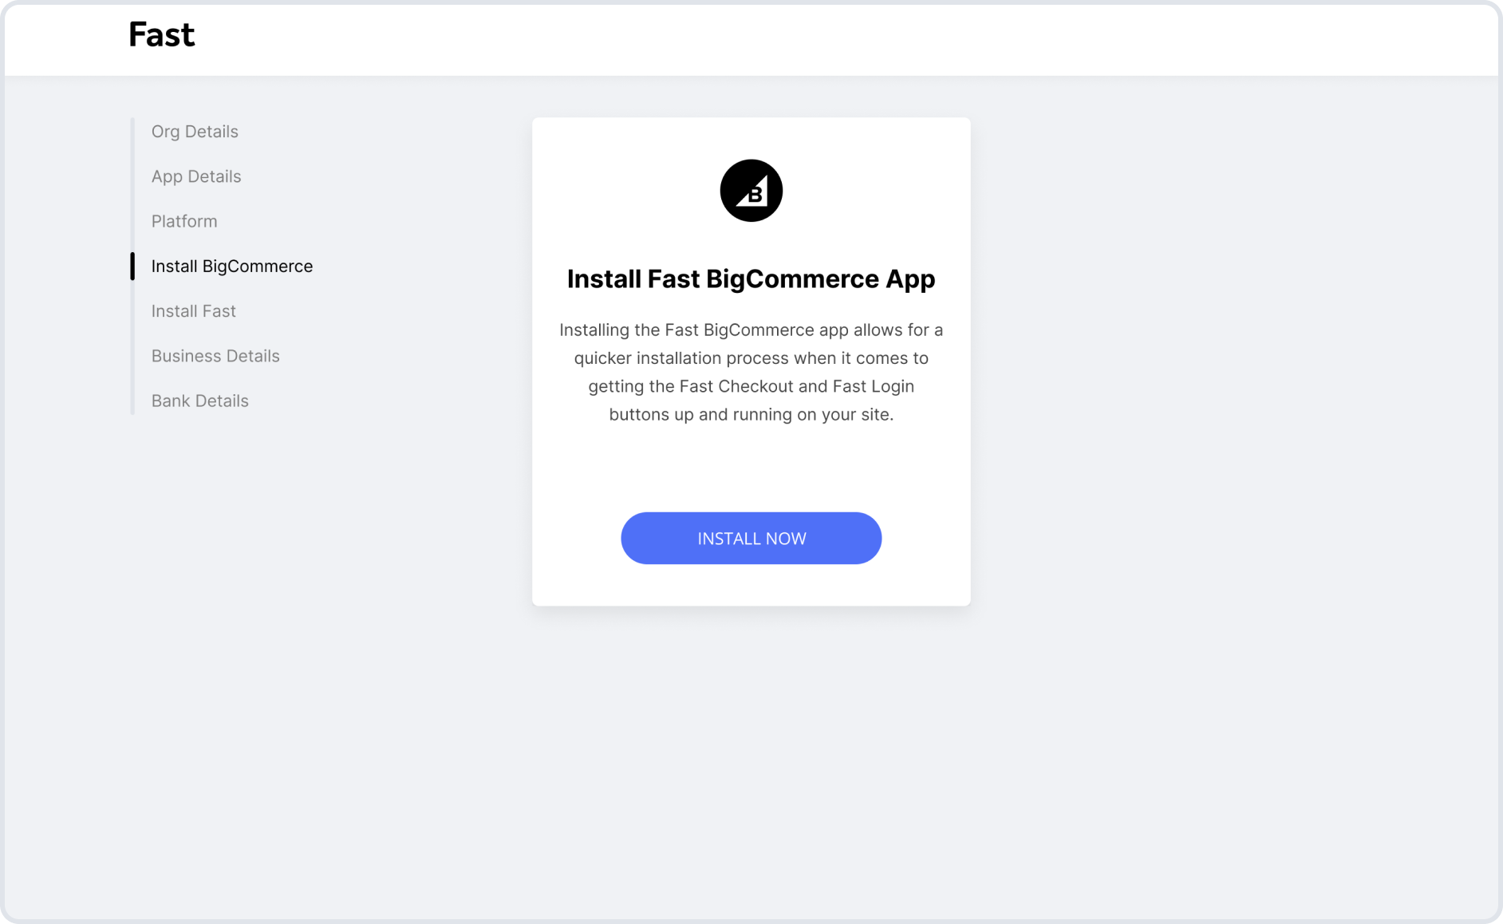The width and height of the screenshot is (1503, 924).
Task: Go to the Org Details step
Action: point(195,132)
